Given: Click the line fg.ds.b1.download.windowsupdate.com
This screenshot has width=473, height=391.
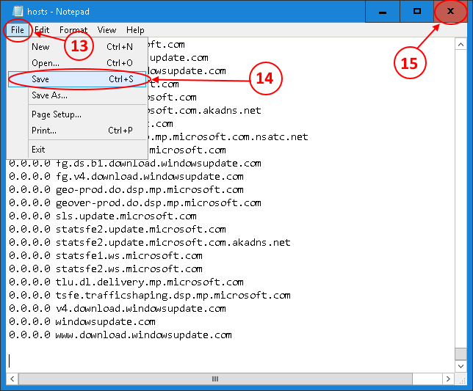Looking at the screenshot, I should coord(135,164).
